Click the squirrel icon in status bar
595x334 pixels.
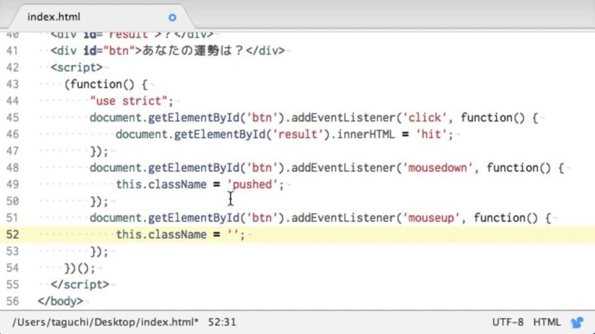tap(578, 322)
